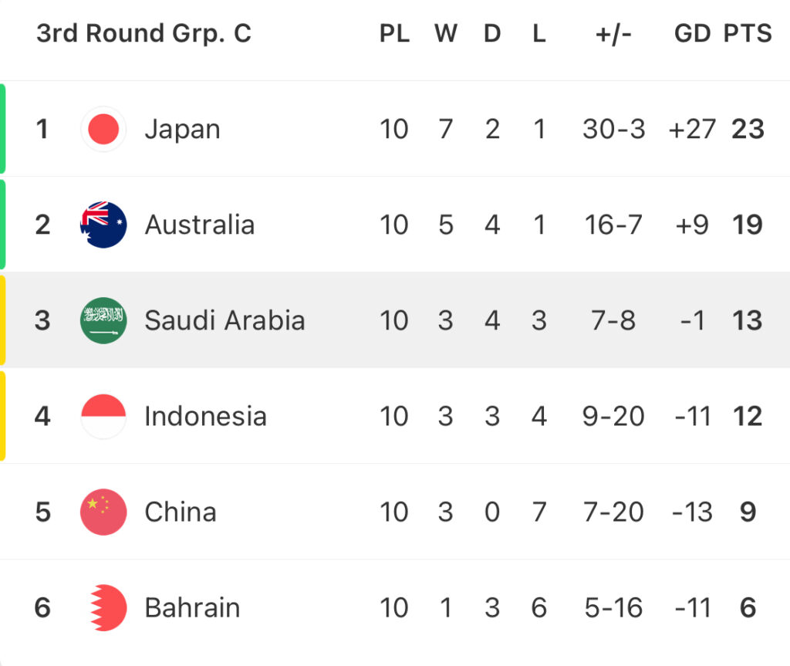Click the PL column header
The width and height of the screenshot is (790, 666).
click(x=394, y=34)
